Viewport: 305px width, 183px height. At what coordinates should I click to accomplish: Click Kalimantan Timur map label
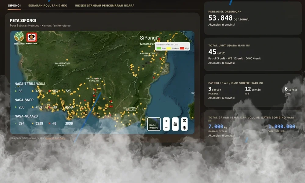(147, 54)
